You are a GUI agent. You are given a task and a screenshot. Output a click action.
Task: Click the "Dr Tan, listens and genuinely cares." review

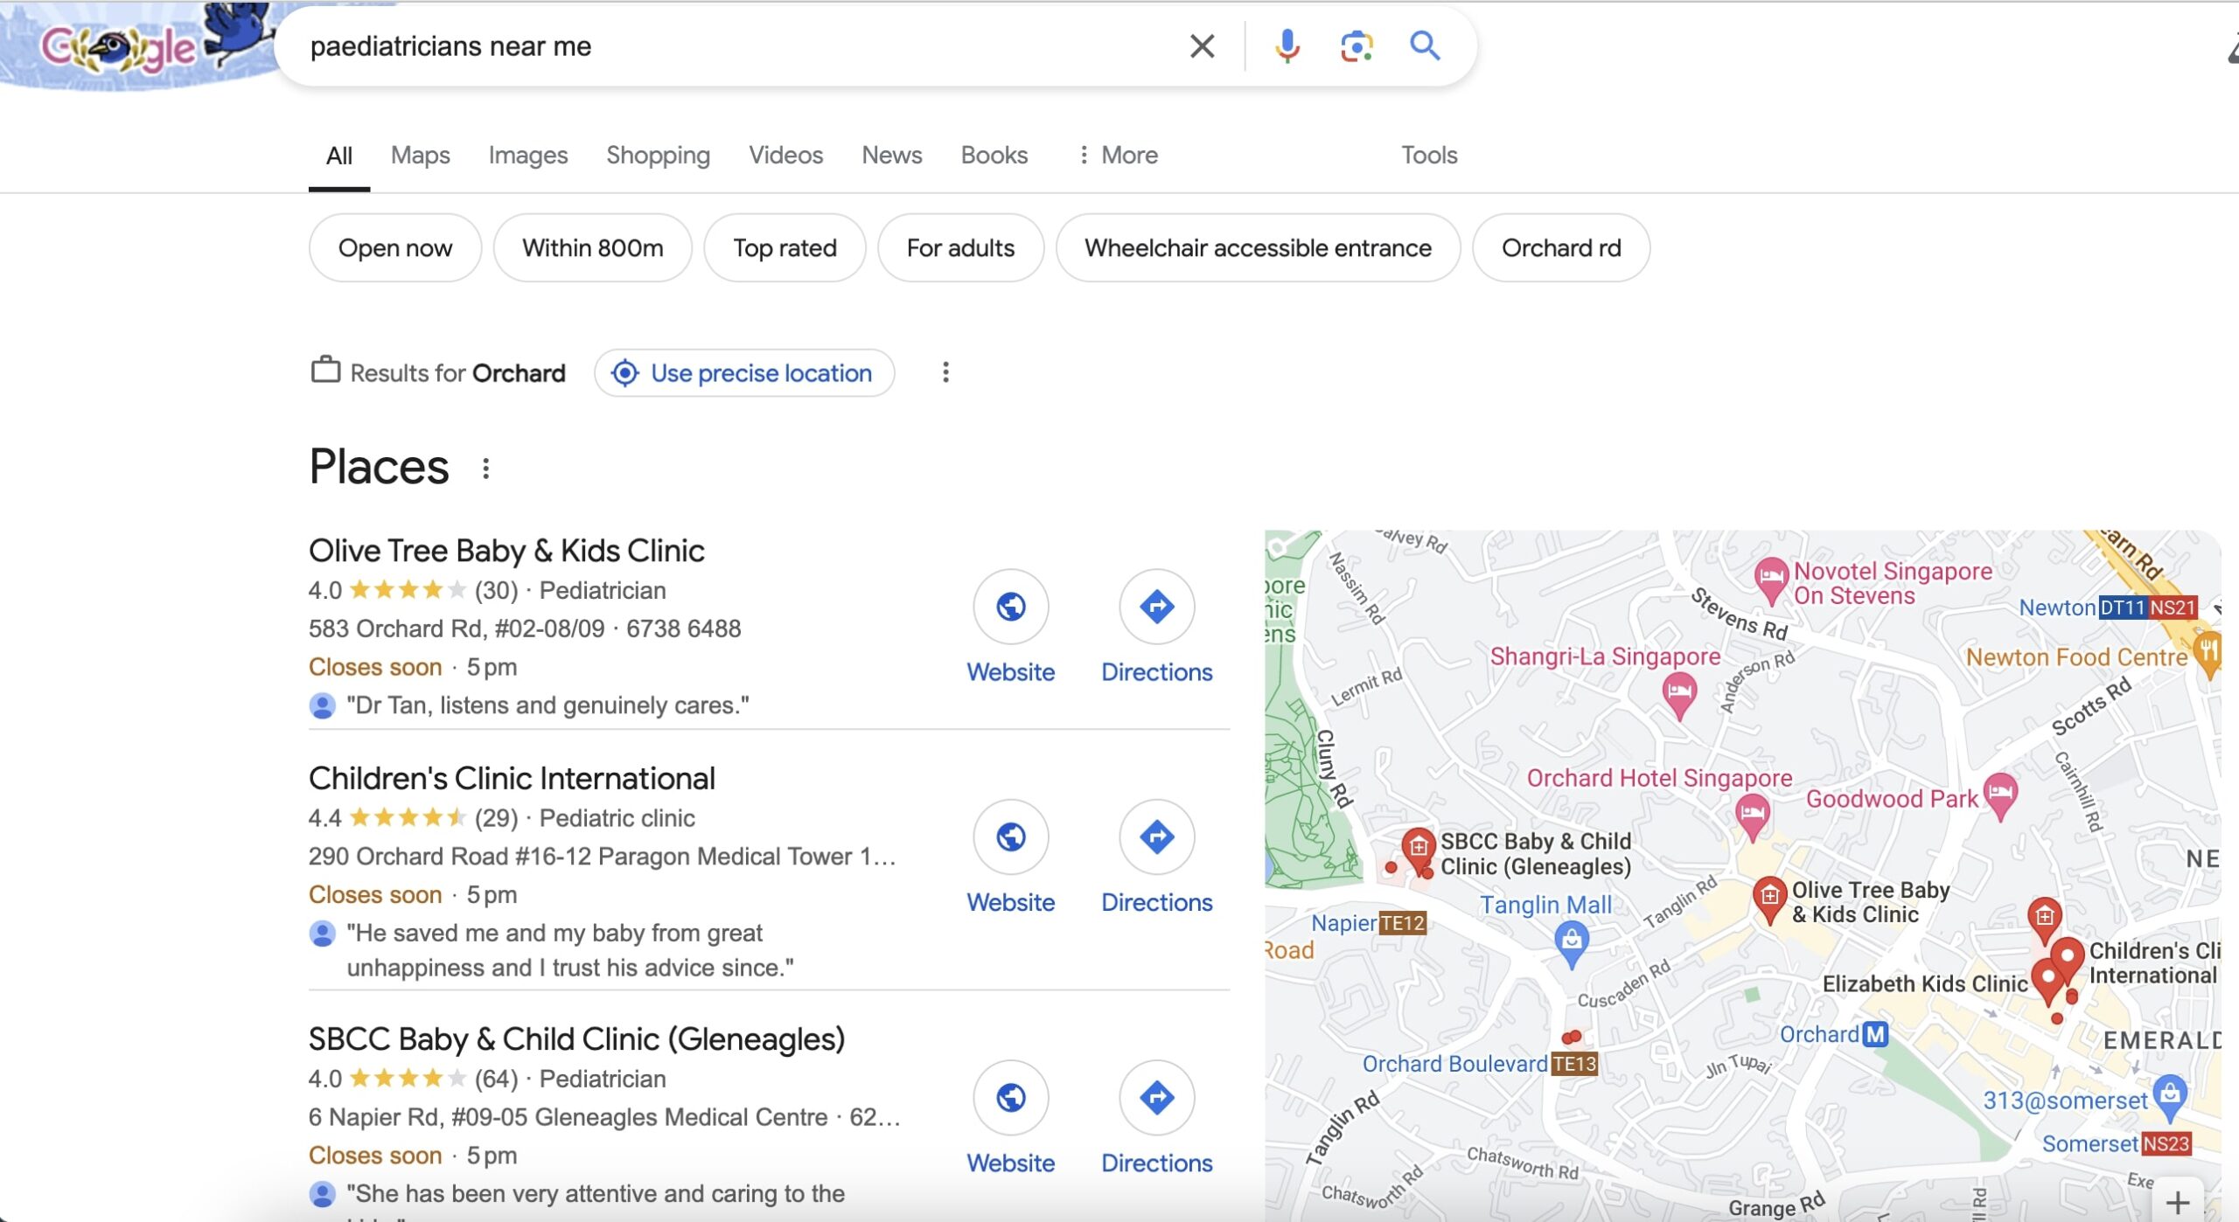click(548, 705)
